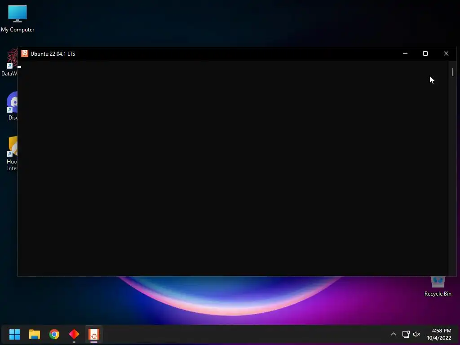Viewport: 460px width, 345px height.
Task: Open the My Computer desktop icon
Action: click(x=18, y=18)
